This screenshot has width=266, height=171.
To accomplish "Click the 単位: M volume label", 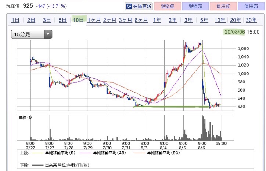I will [26, 118].
